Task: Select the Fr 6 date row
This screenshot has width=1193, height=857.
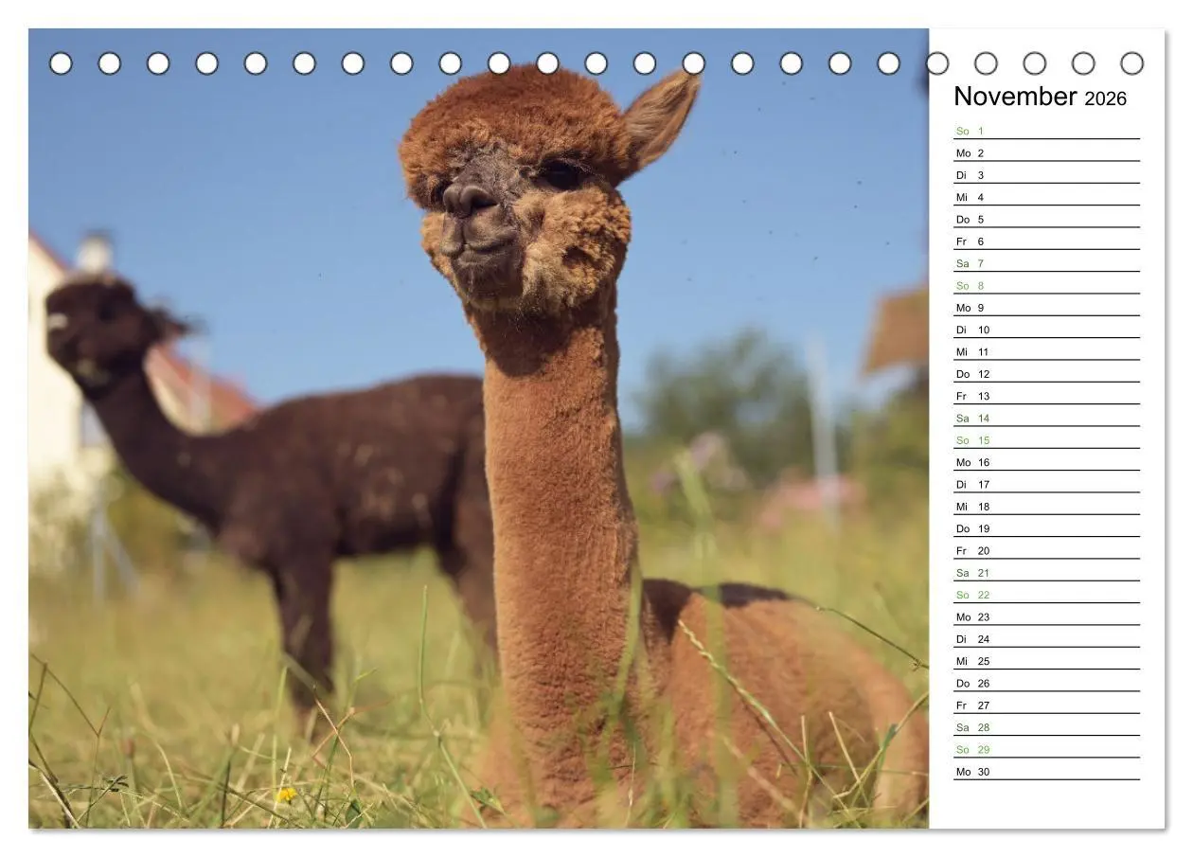Action: pos(1046,241)
